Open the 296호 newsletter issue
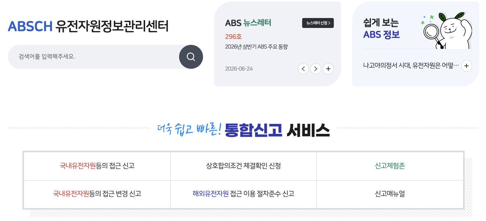Viewport: 486px width, 221px height. [x=233, y=37]
